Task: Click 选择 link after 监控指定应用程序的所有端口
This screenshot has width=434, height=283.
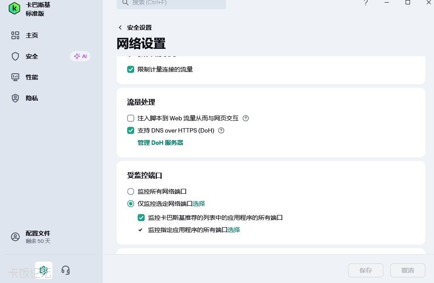Action: point(234,230)
